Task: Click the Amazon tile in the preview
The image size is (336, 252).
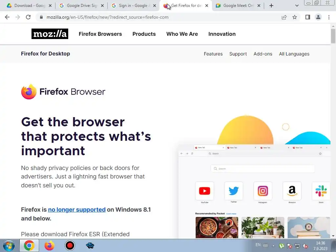Action: pyautogui.click(x=292, y=191)
